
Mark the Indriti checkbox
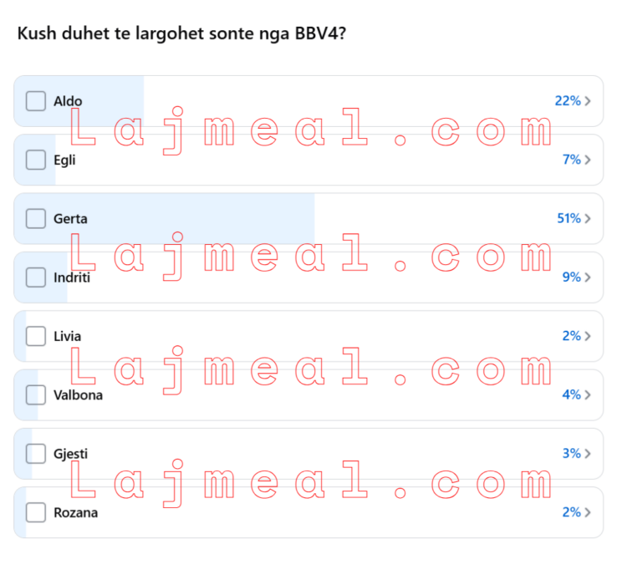tap(36, 277)
